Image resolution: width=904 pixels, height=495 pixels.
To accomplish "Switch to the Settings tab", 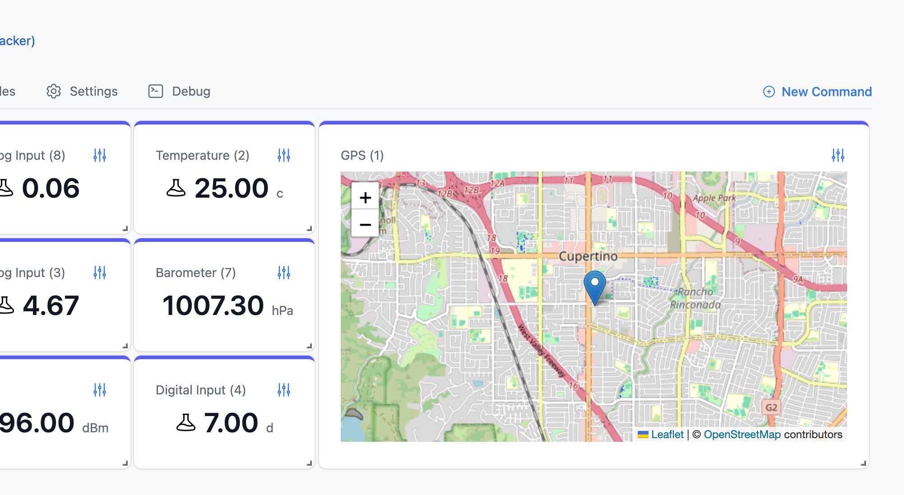I will 82,91.
